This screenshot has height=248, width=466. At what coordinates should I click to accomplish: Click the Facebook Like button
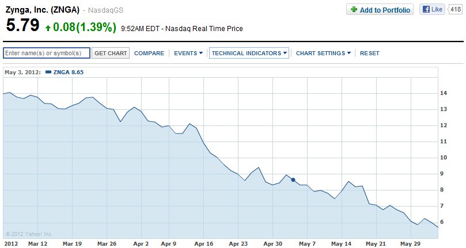pos(432,9)
